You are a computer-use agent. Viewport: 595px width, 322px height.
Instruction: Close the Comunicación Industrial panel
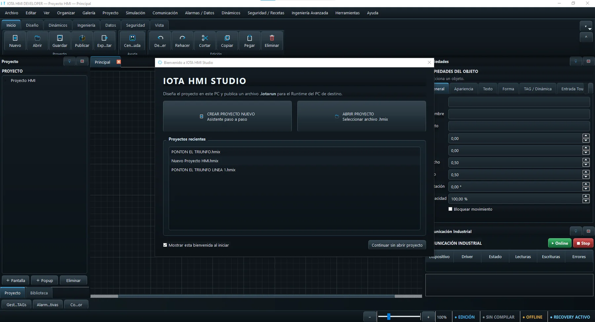(x=588, y=231)
